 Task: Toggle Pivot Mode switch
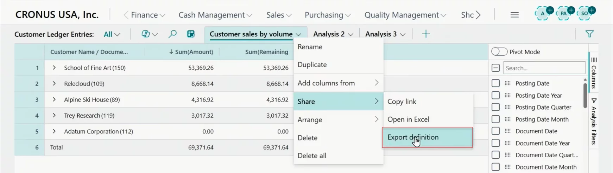[x=499, y=52]
